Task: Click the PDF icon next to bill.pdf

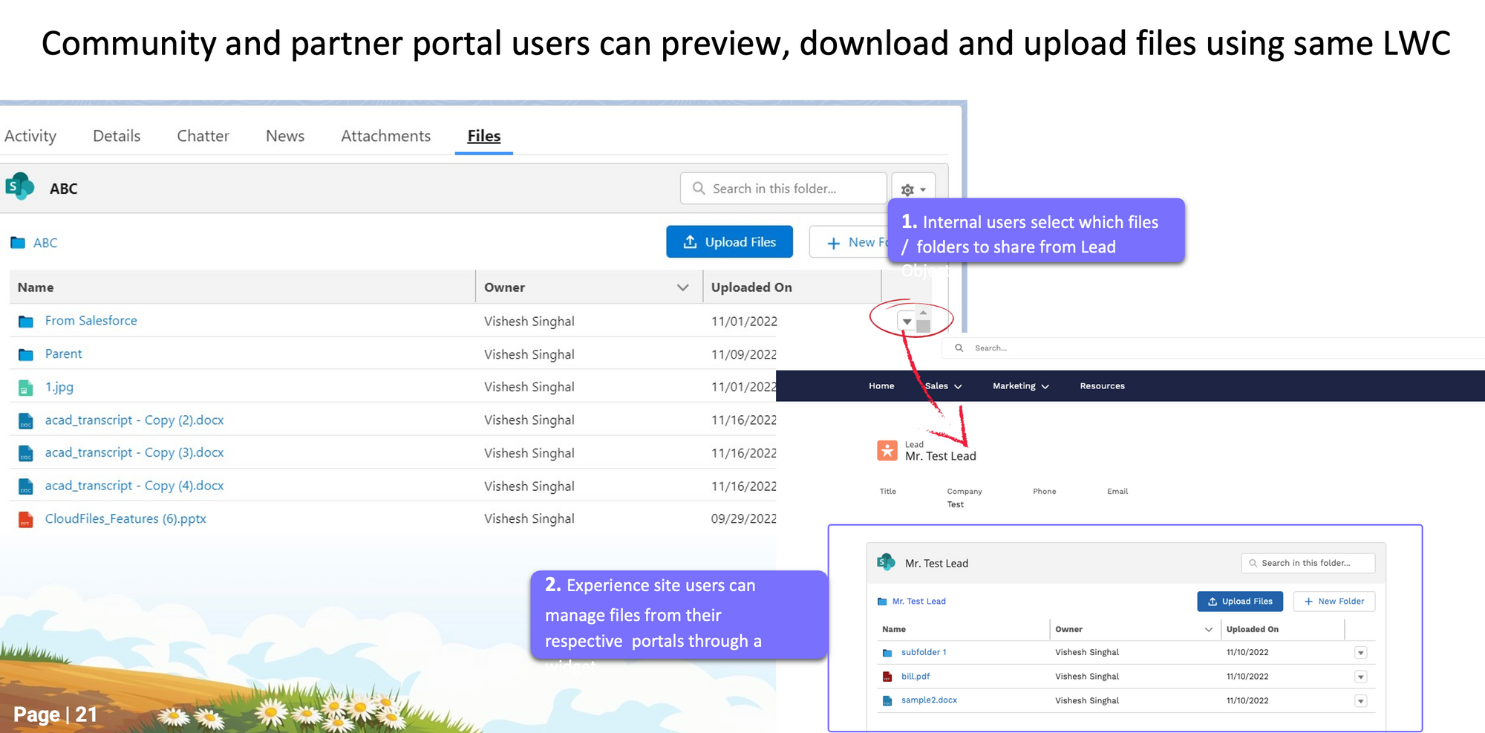Action: (x=887, y=677)
